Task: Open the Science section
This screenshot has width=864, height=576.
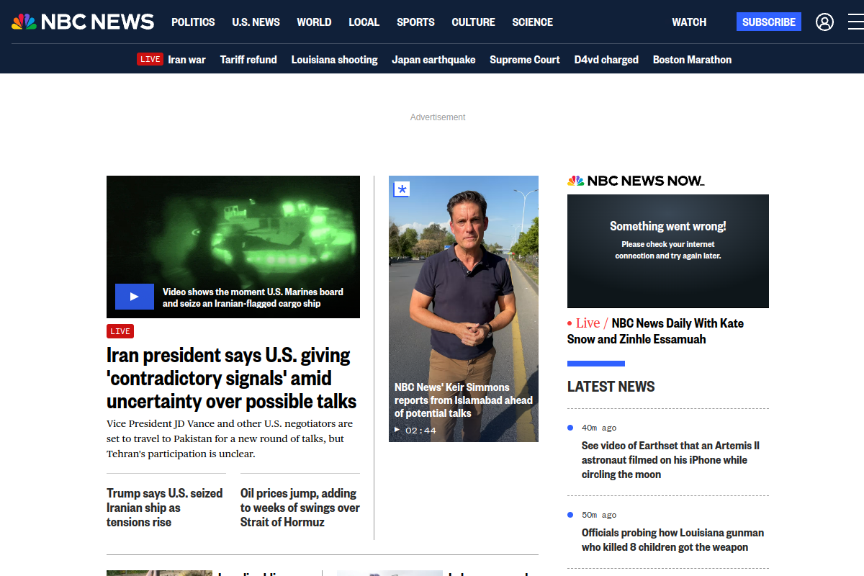Action: click(x=532, y=22)
